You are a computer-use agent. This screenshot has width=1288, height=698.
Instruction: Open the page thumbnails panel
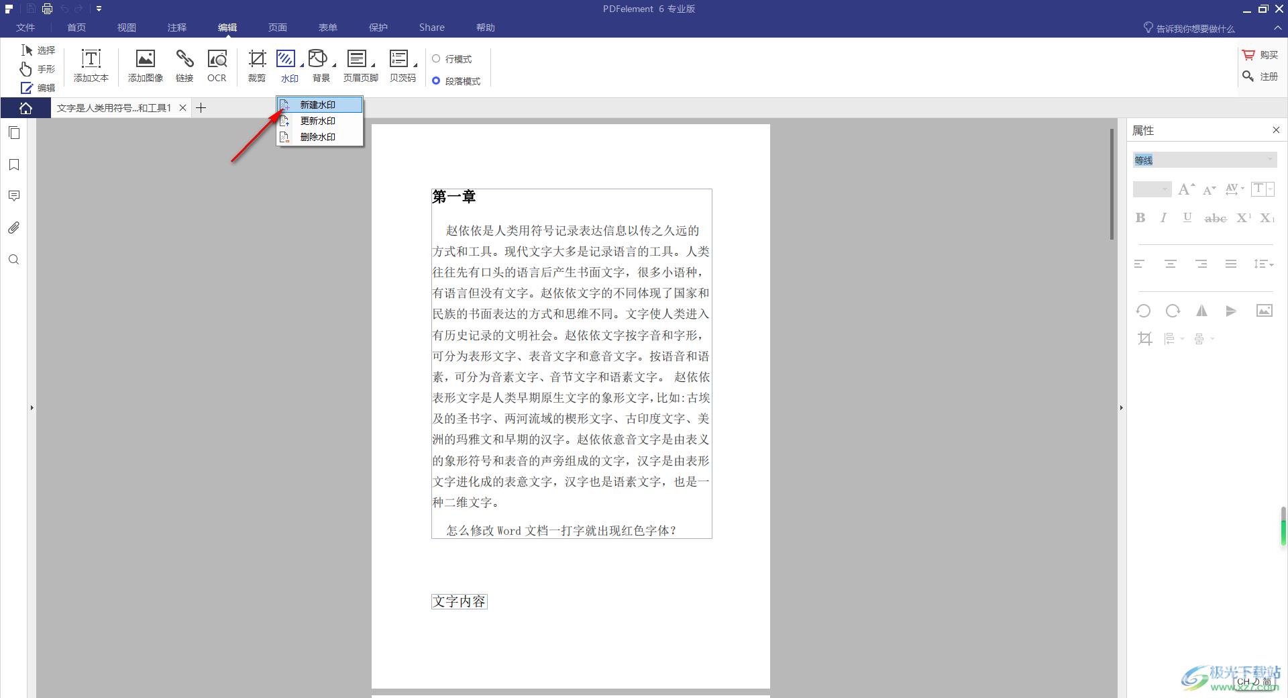coord(14,133)
